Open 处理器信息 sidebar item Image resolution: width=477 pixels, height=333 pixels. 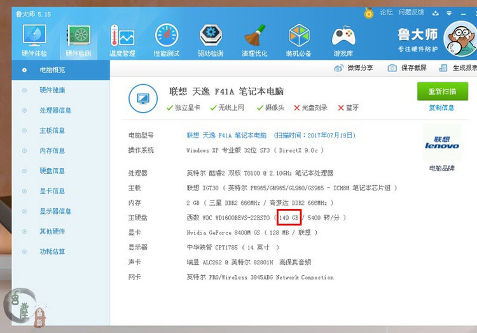pos(55,110)
